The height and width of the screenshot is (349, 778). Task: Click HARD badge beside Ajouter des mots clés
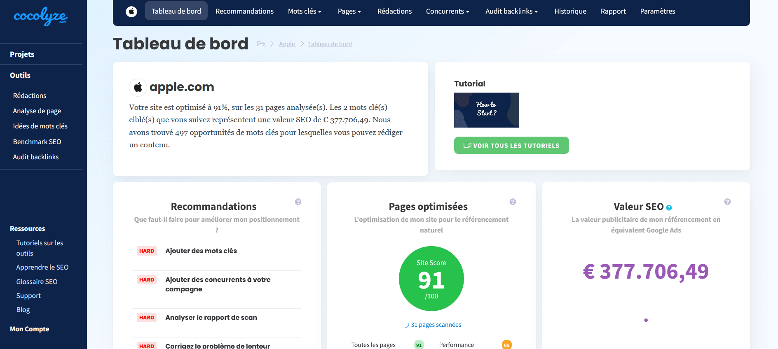(147, 251)
